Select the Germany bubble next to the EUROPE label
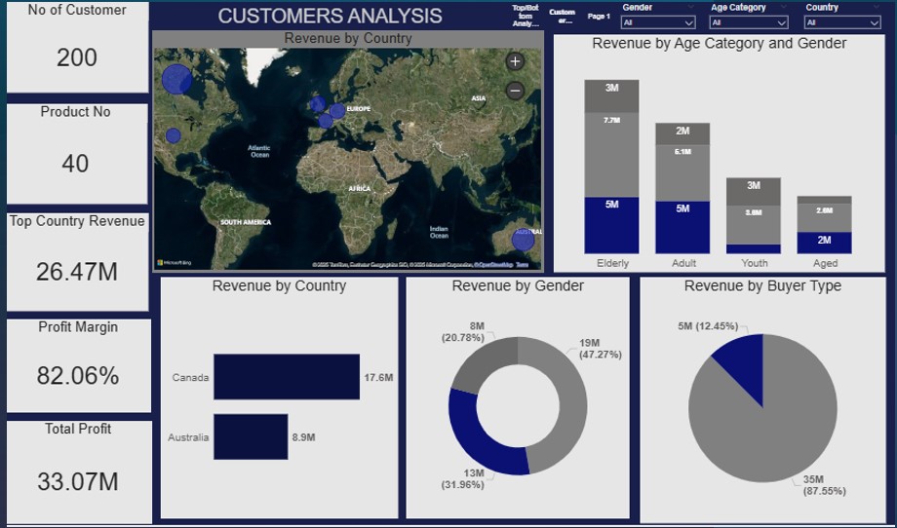The height and width of the screenshot is (528, 897). (337, 111)
